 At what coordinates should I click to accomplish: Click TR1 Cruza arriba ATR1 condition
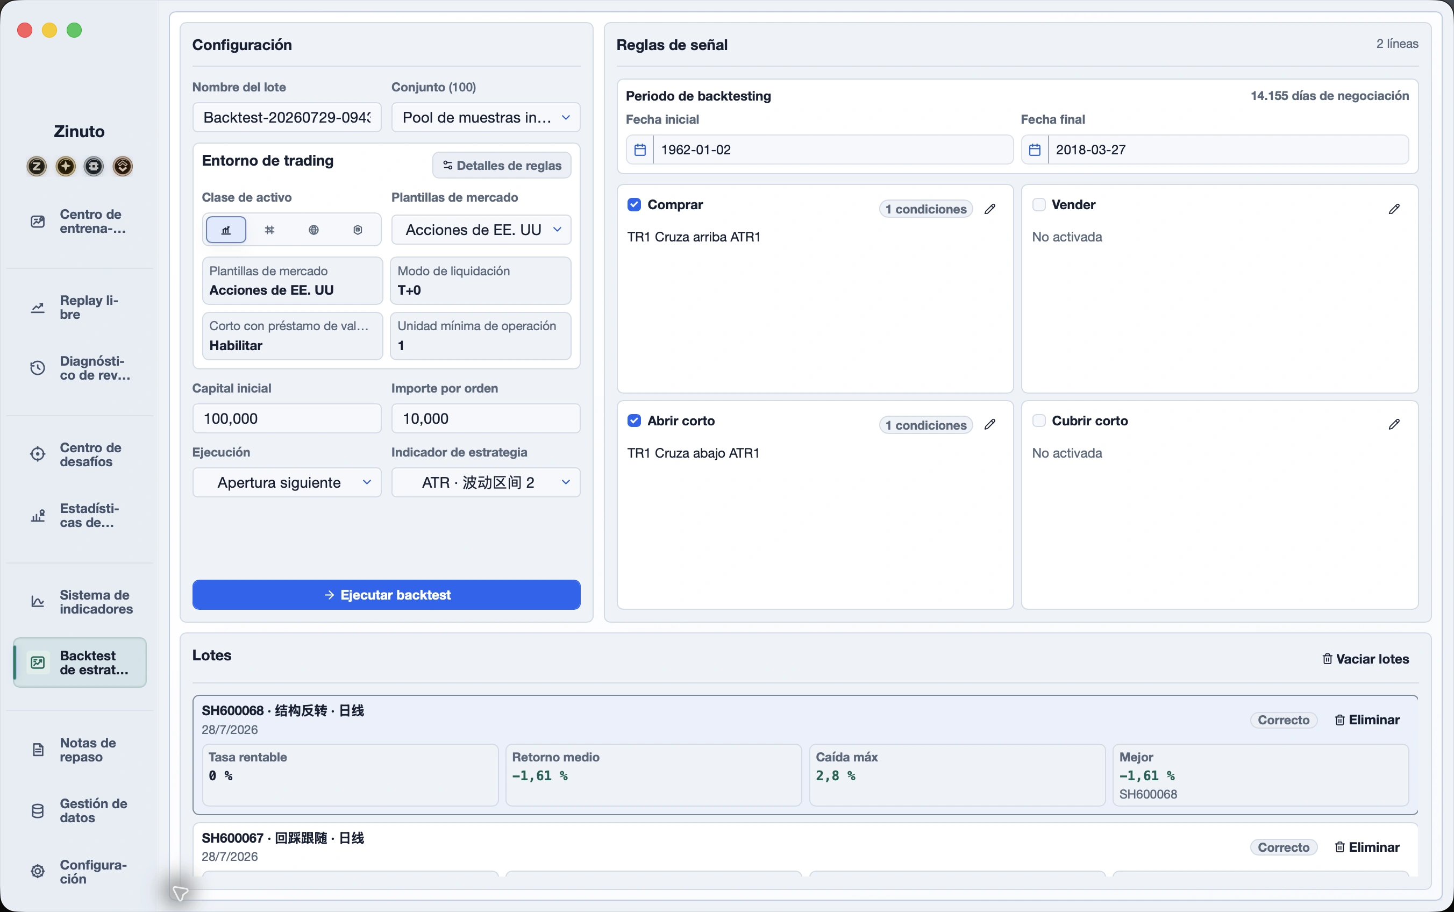(694, 237)
